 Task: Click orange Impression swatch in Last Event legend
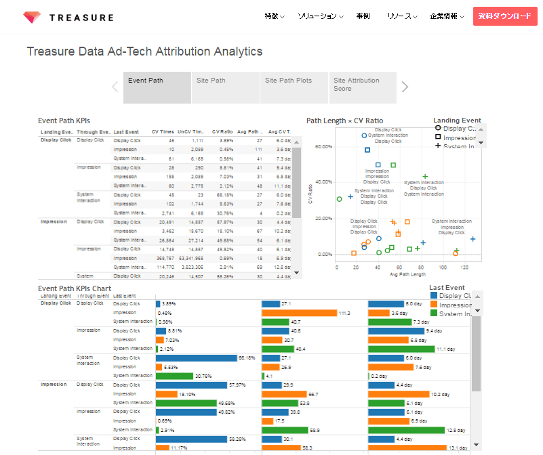pos(434,305)
